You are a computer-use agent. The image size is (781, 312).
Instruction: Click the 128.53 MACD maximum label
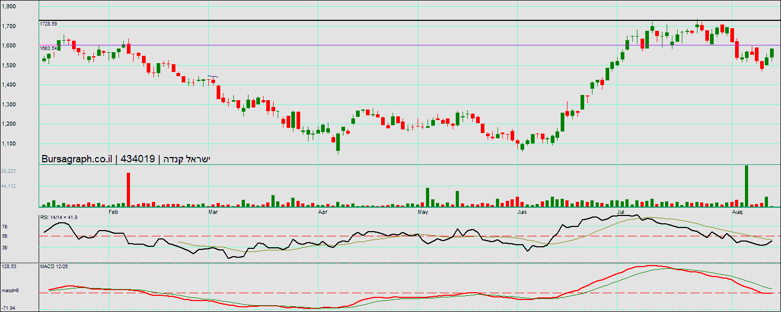[x=8, y=267]
